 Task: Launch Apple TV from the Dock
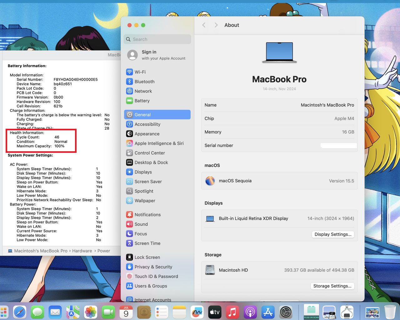coord(215,312)
